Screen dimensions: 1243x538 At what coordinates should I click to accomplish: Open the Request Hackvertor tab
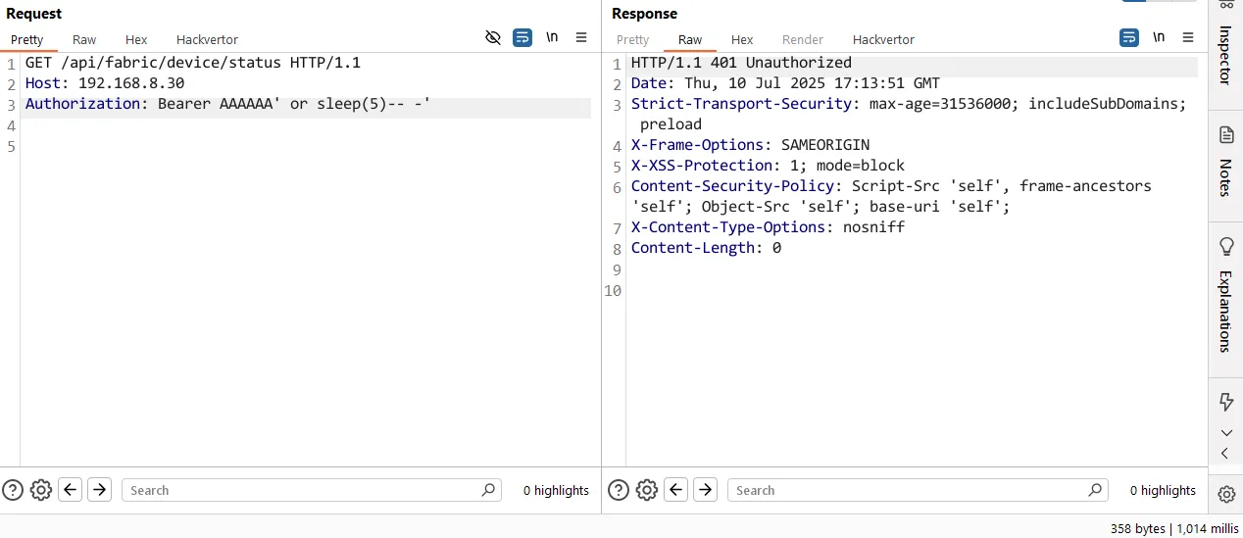pyautogui.click(x=207, y=39)
